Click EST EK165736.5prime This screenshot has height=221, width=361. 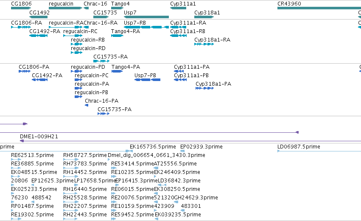pos(153,147)
